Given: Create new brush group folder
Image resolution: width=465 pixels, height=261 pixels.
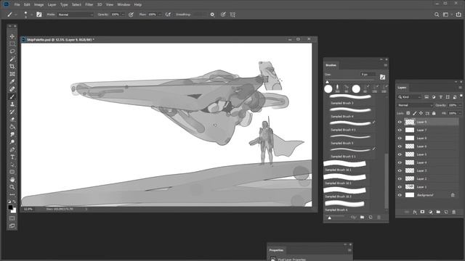Looking at the screenshot, I should 362,217.
